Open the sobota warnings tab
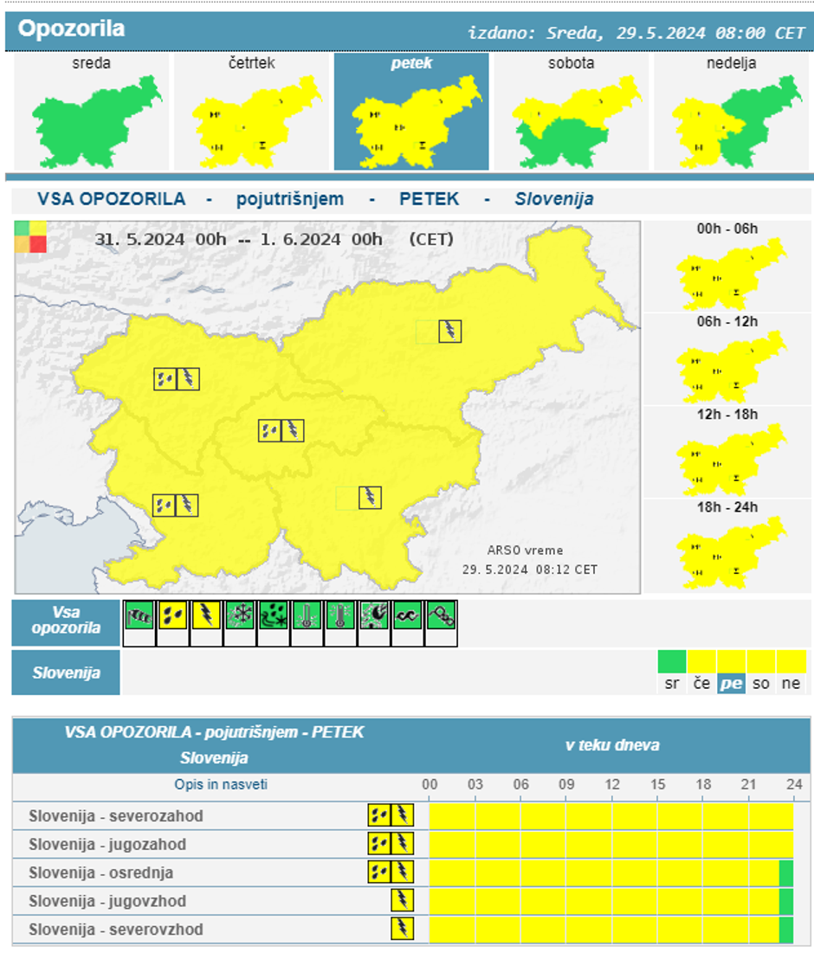 click(x=571, y=113)
